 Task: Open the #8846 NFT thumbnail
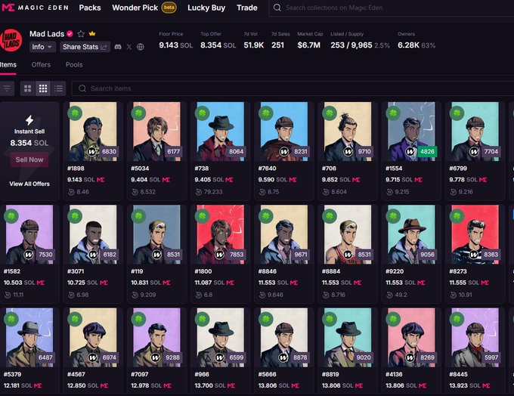click(284, 234)
